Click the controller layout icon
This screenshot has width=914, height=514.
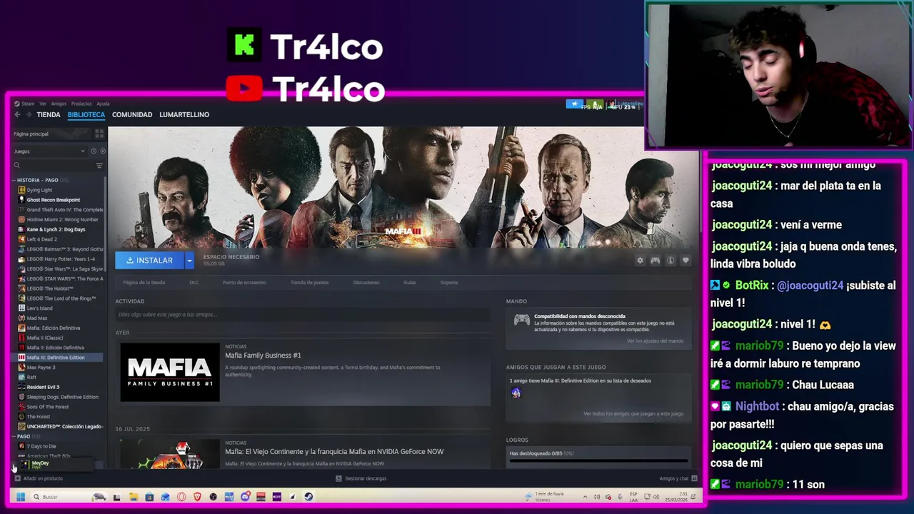pos(655,261)
